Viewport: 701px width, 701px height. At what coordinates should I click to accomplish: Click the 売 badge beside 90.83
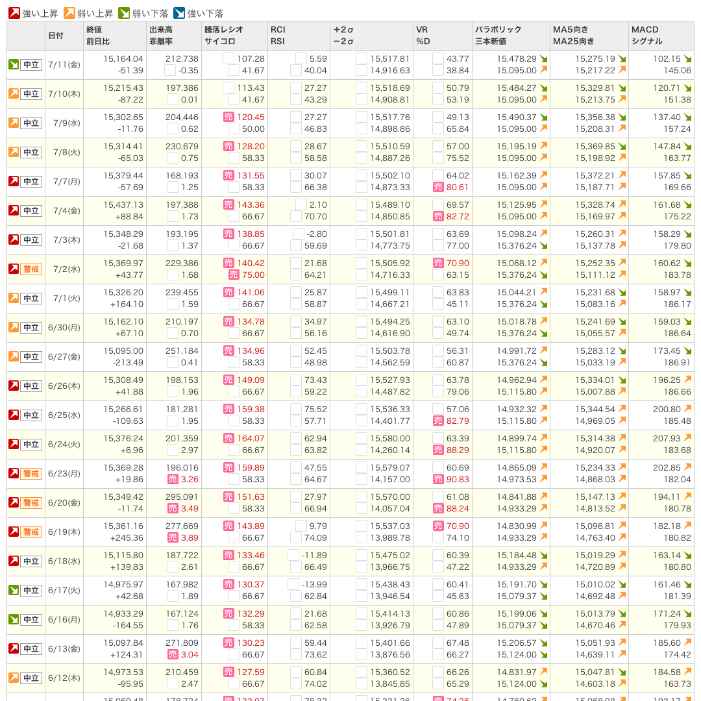tap(438, 479)
